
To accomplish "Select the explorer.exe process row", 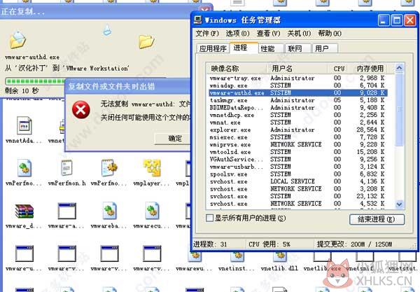I will click(x=298, y=130).
